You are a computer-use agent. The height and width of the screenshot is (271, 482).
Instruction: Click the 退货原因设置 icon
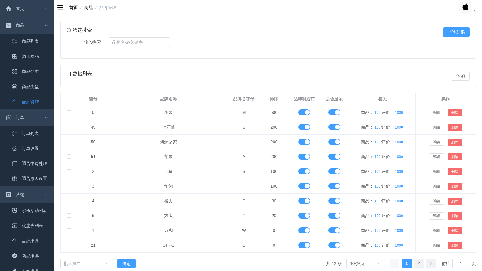(x=14, y=179)
